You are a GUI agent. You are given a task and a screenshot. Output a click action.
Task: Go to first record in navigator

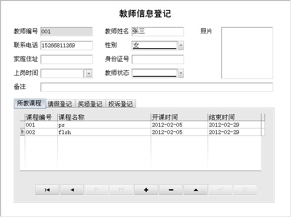pyautogui.click(x=47, y=190)
